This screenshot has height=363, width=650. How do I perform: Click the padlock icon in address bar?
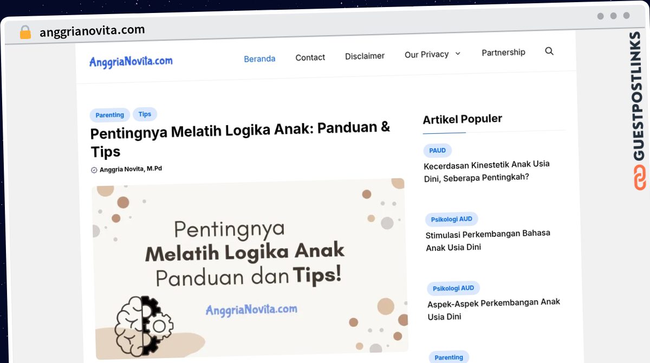coord(25,32)
